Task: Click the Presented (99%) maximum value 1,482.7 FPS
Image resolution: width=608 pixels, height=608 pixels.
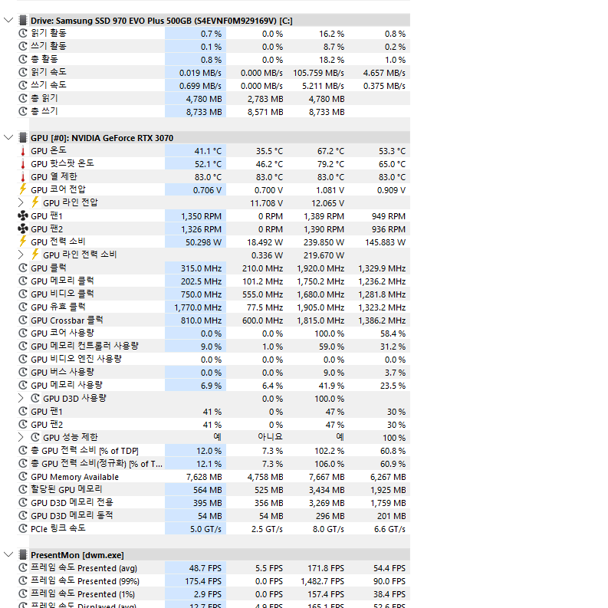Action: [322, 581]
